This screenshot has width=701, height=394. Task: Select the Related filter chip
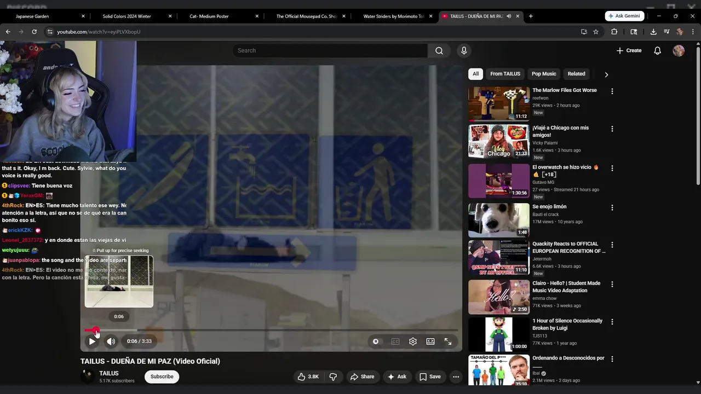click(576, 74)
